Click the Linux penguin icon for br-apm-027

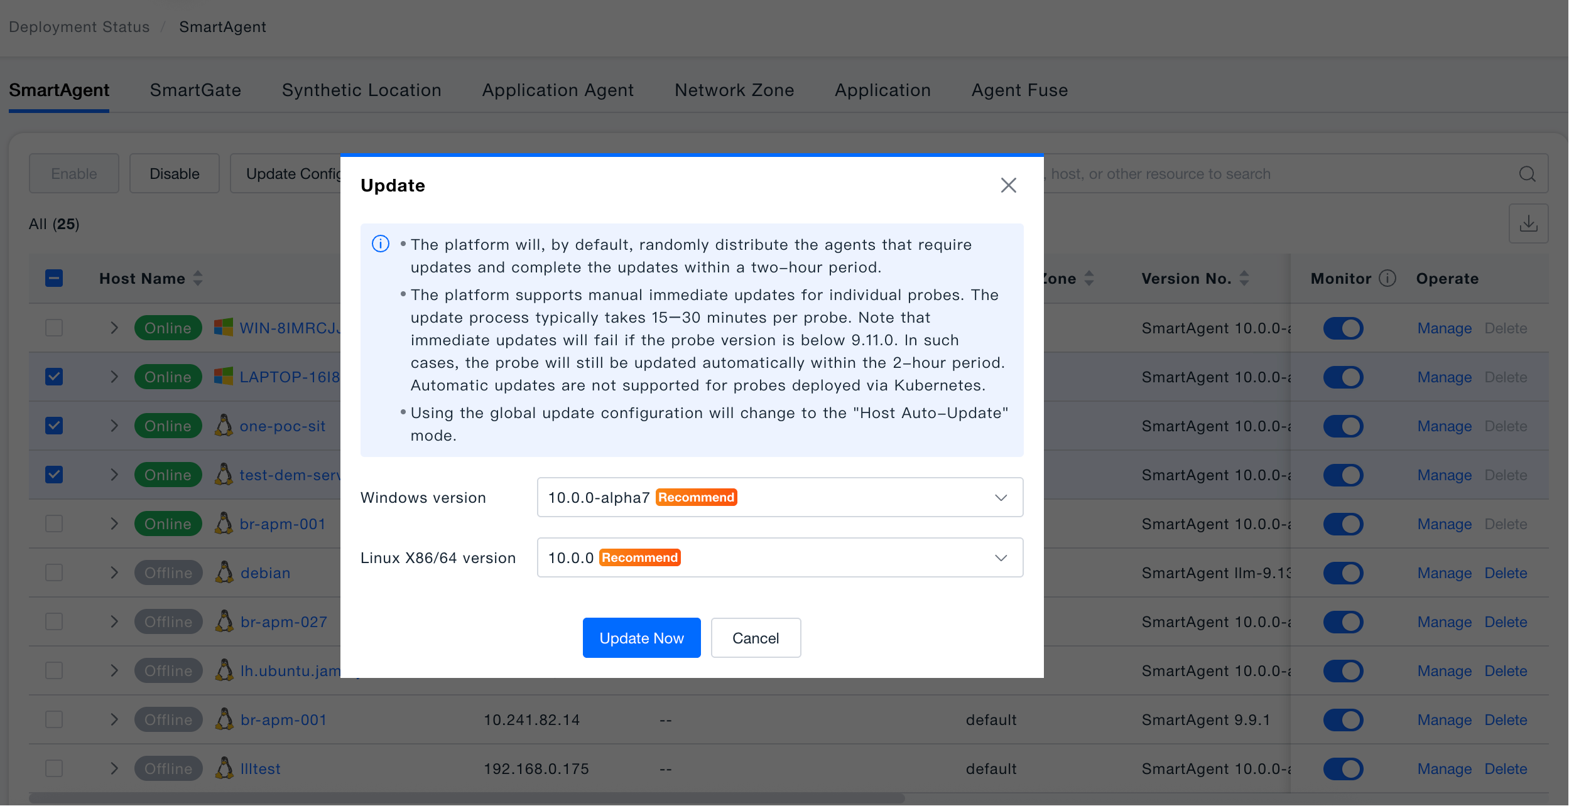pyautogui.click(x=224, y=621)
